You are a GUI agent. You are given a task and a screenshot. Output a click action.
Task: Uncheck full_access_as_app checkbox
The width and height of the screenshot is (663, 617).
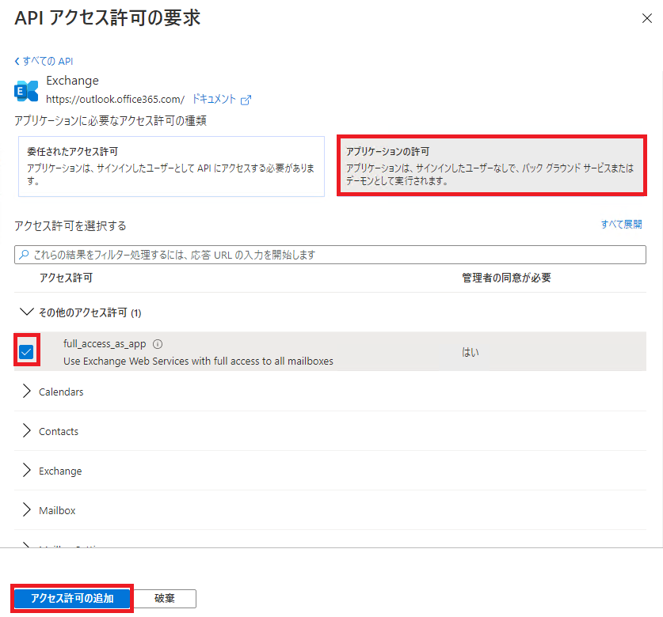point(26,351)
